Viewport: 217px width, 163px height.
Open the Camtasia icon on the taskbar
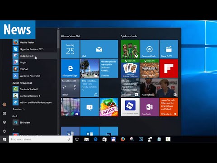point(168,139)
